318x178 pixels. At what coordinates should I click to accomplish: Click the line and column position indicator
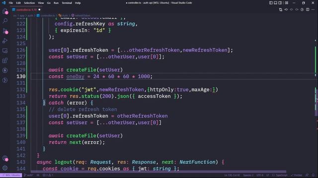point(232,175)
